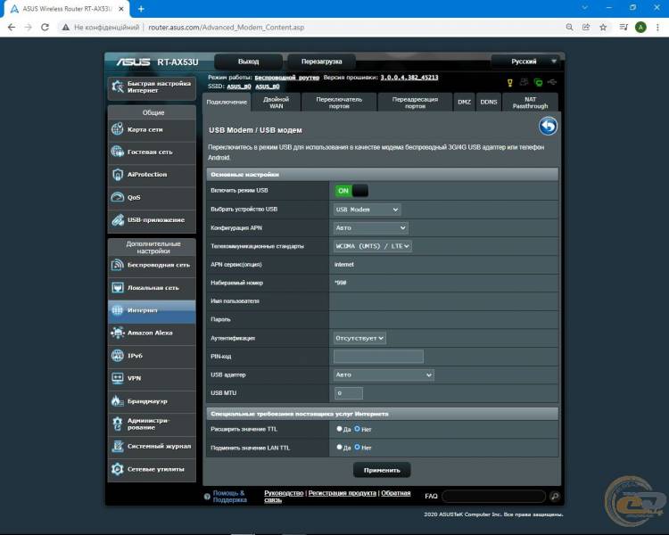The width and height of the screenshot is (669, 535).
Task: Open QoS settings
Action: (x=152, y=197)
